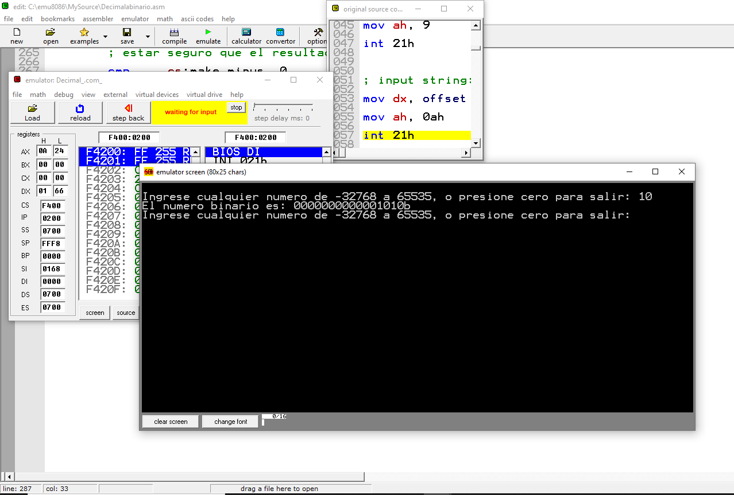734x495 pixels.
Task: Open the bookmarks menu
Action: point(57,19)
